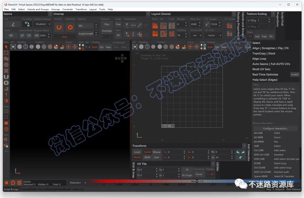Click the Pre-Align icon in Seams
The width and height of the screenshot is (304, 198).
27,24
